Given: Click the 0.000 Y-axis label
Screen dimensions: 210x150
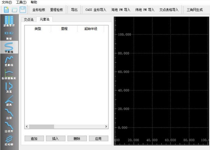Looking at the screenshot, I should 123,128.
